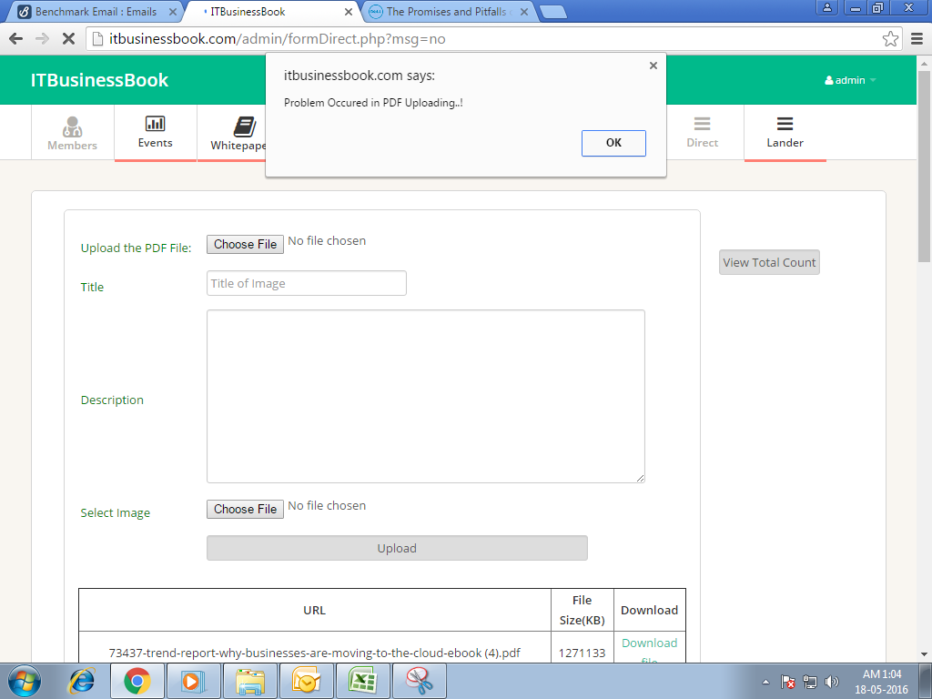Click Choose File for the PDF upload

245,244
